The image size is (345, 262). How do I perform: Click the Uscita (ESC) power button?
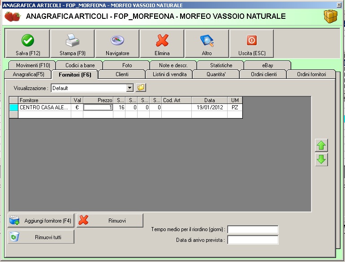tap(252, 44)
